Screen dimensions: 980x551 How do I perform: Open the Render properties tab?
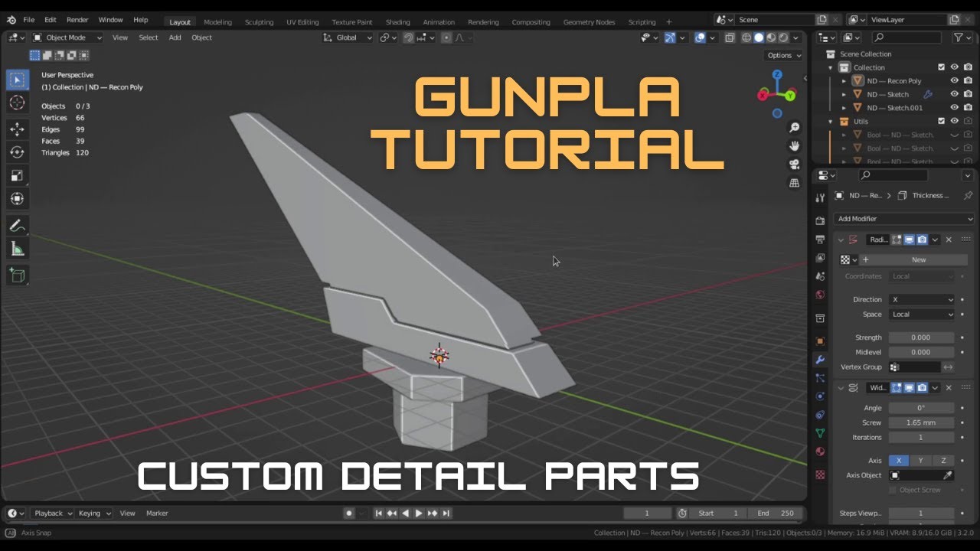[820, 220]
